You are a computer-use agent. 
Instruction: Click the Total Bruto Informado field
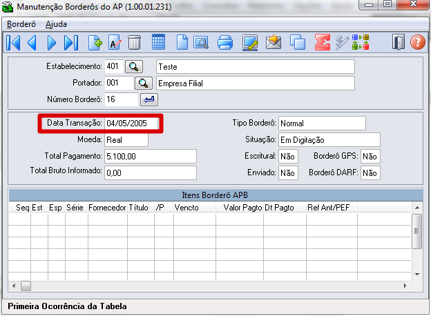tap(151, 173)
